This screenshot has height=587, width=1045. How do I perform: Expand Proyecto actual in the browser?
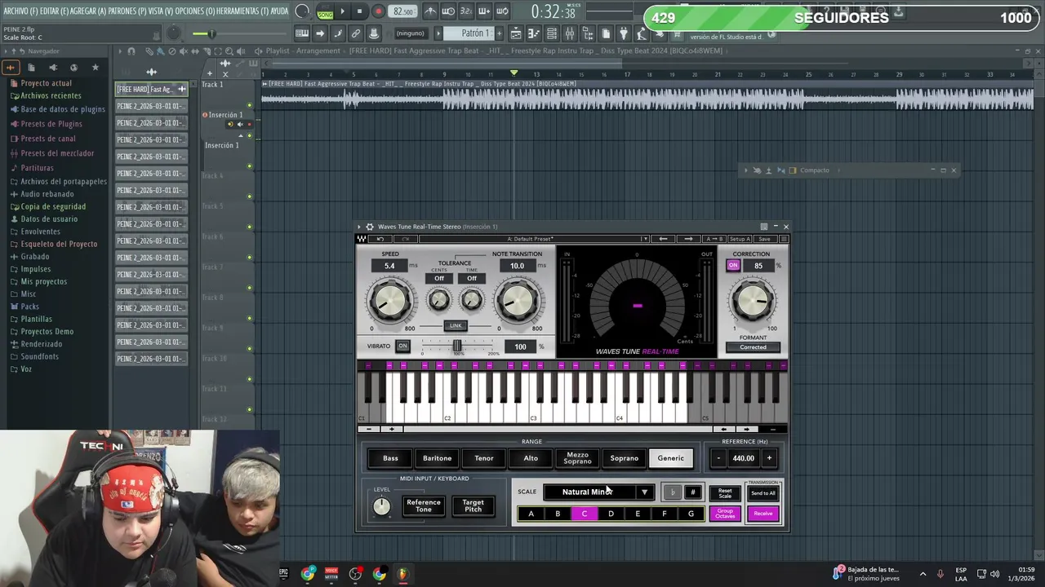click(x=46, y=83)
